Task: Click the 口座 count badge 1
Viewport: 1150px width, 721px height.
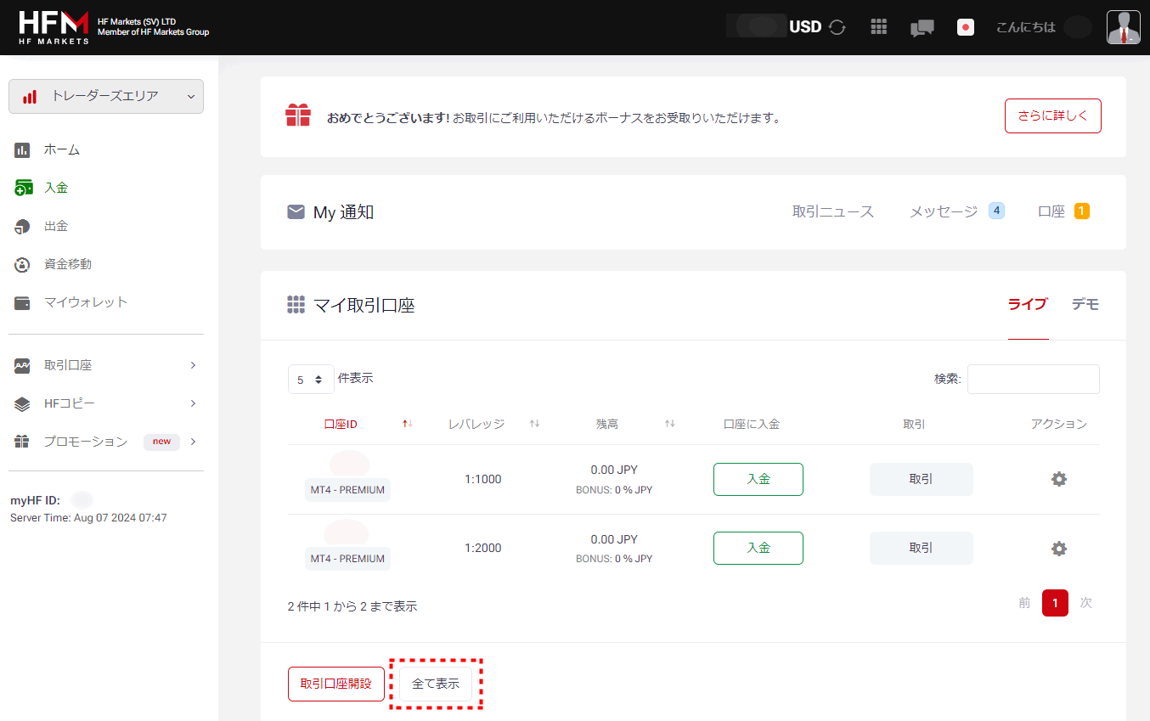Action: coord(1082,211)
